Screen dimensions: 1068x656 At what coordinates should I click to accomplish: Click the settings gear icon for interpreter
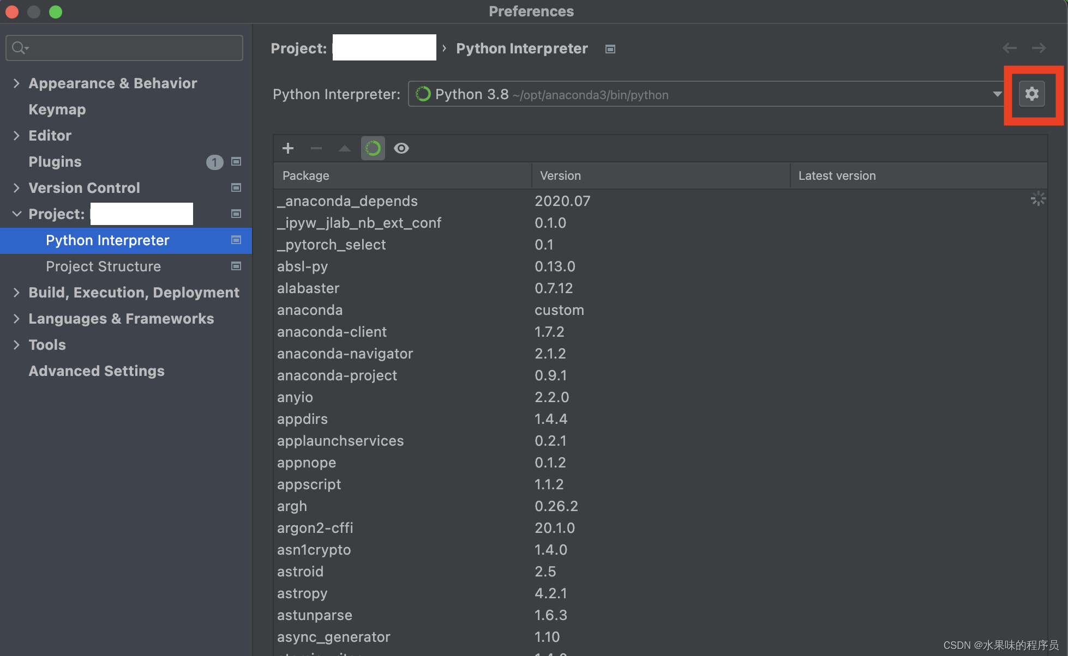1032,94
